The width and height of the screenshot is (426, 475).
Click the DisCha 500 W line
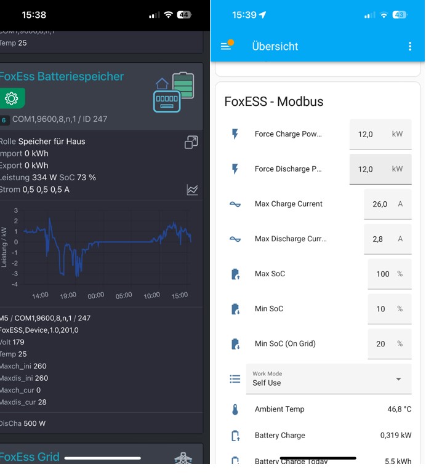(23, 423)
